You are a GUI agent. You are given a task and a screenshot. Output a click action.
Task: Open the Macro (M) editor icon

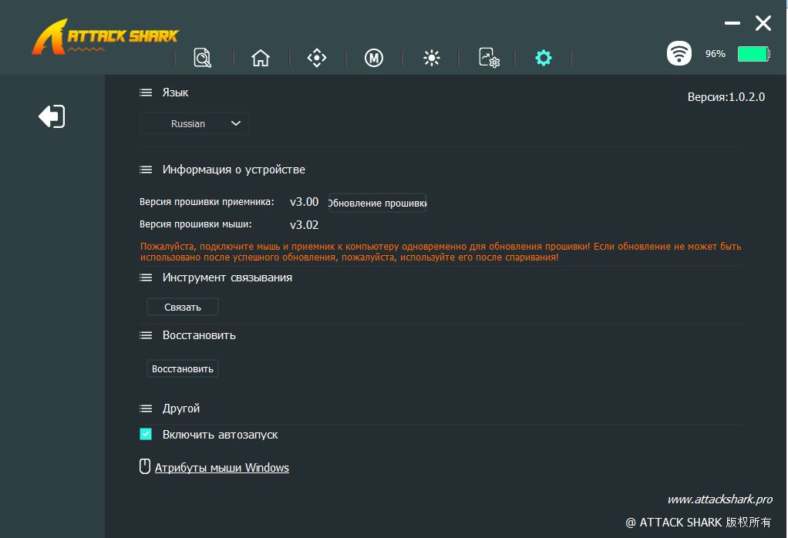click(x=373, y=59)
